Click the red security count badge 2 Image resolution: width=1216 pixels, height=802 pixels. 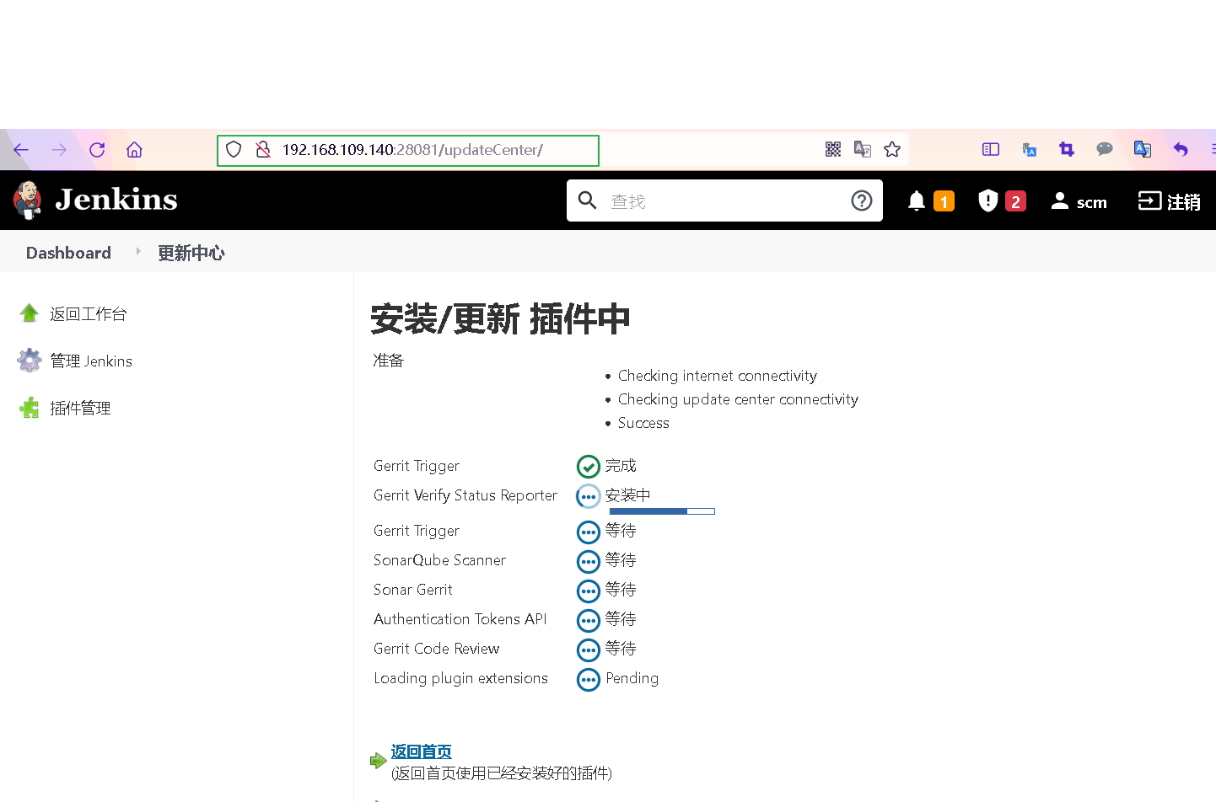(x=1015, y=201)
